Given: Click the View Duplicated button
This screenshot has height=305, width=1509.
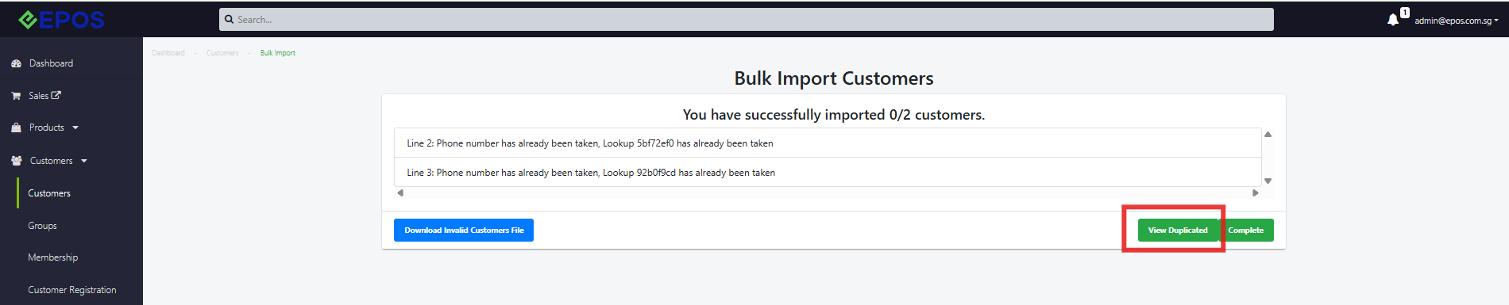Looking at the screenshot, I should [1178, 231].
